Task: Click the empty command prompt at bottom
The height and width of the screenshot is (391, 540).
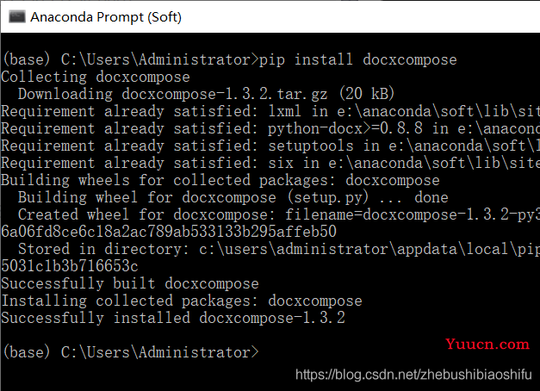Action: (131, 352)
